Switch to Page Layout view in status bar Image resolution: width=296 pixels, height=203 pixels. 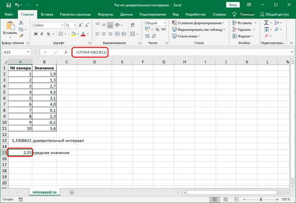[x=225, y=199]
